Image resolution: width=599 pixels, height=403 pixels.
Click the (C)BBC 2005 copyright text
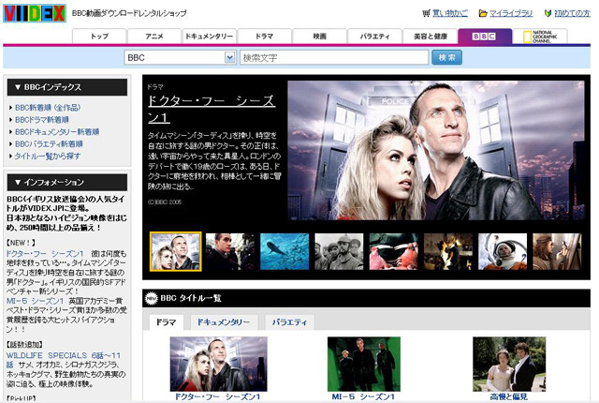click(x=165, y=201)
